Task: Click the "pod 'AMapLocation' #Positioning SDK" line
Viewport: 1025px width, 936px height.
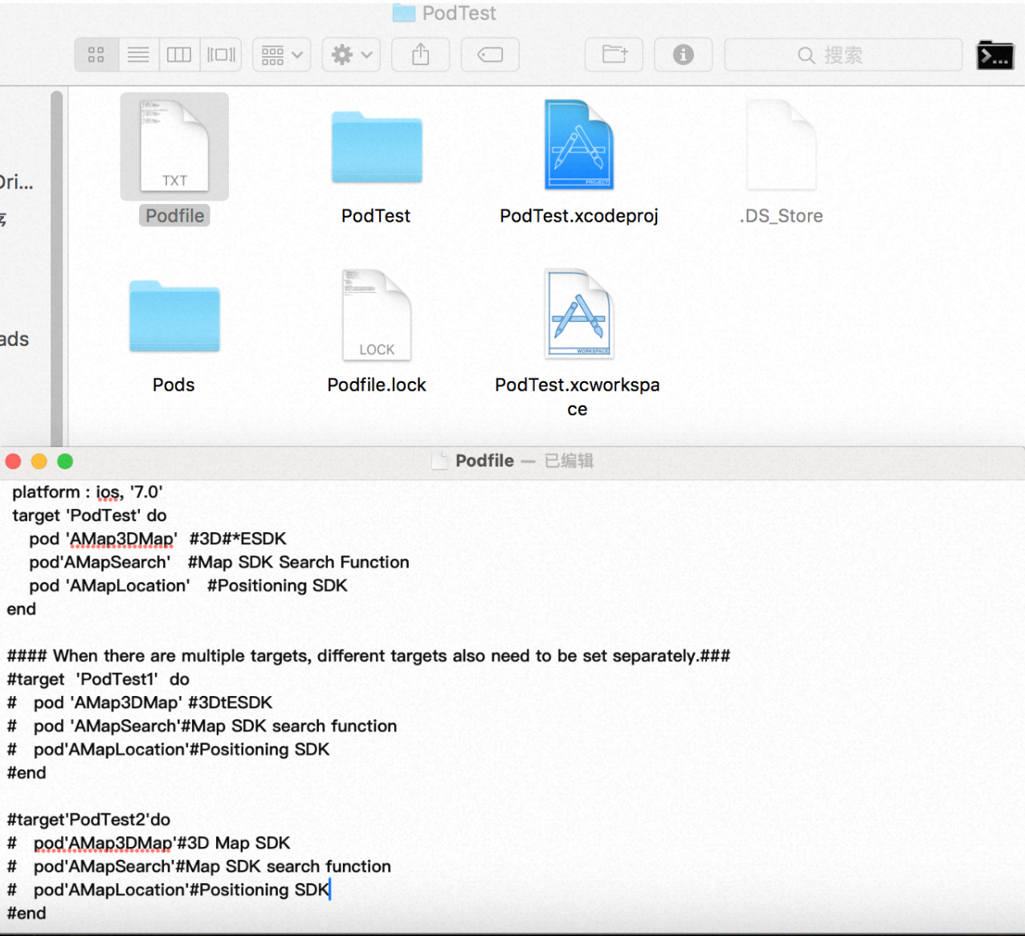Action: pyautogui.click(x=188, y=585)
